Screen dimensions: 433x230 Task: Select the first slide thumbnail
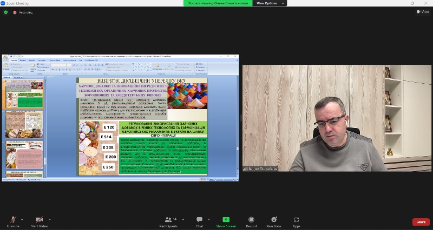point(24,94)
